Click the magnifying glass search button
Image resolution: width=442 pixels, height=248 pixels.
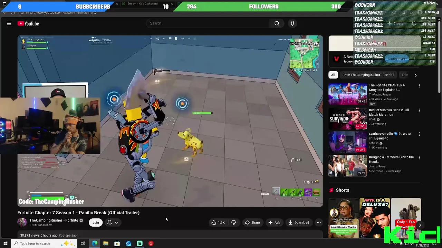tap(277, 23)
